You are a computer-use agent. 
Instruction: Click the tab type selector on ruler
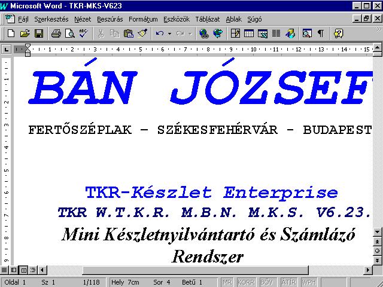tap(6, 50)
